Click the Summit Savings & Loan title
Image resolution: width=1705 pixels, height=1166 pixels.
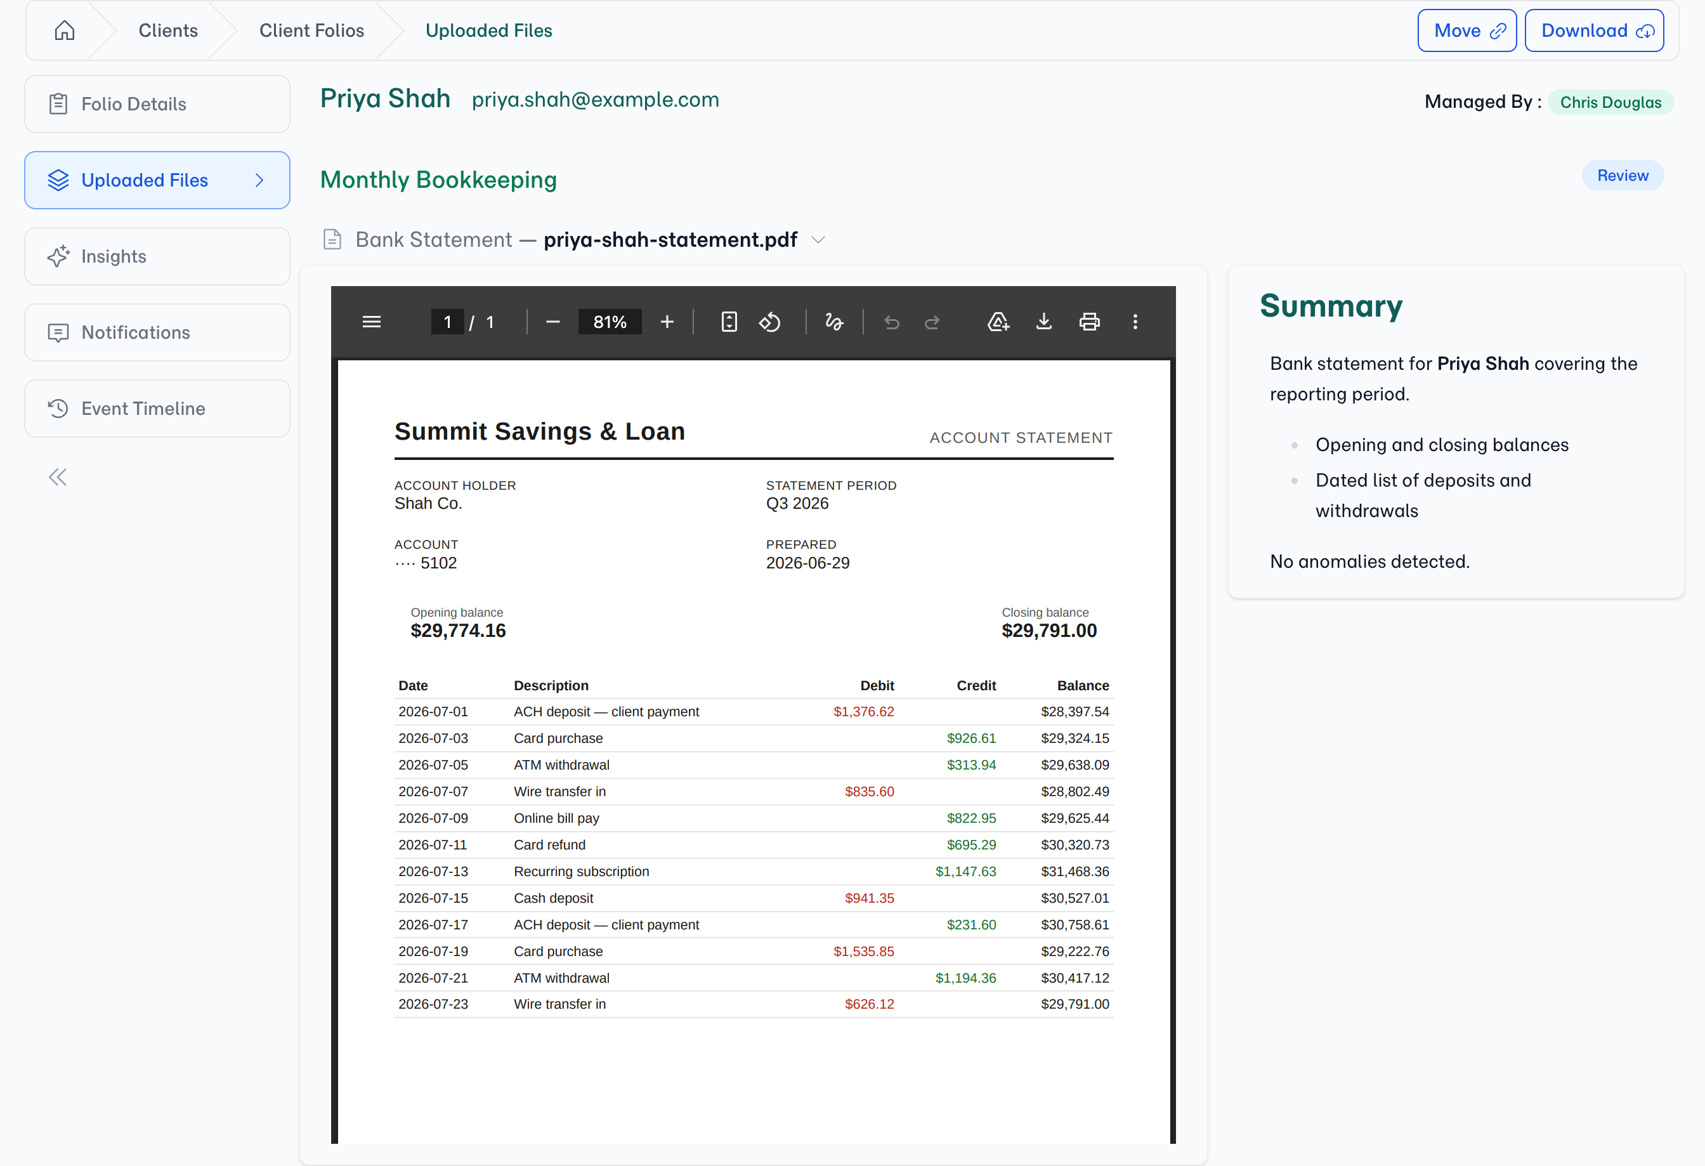click(x=539, y=431)
